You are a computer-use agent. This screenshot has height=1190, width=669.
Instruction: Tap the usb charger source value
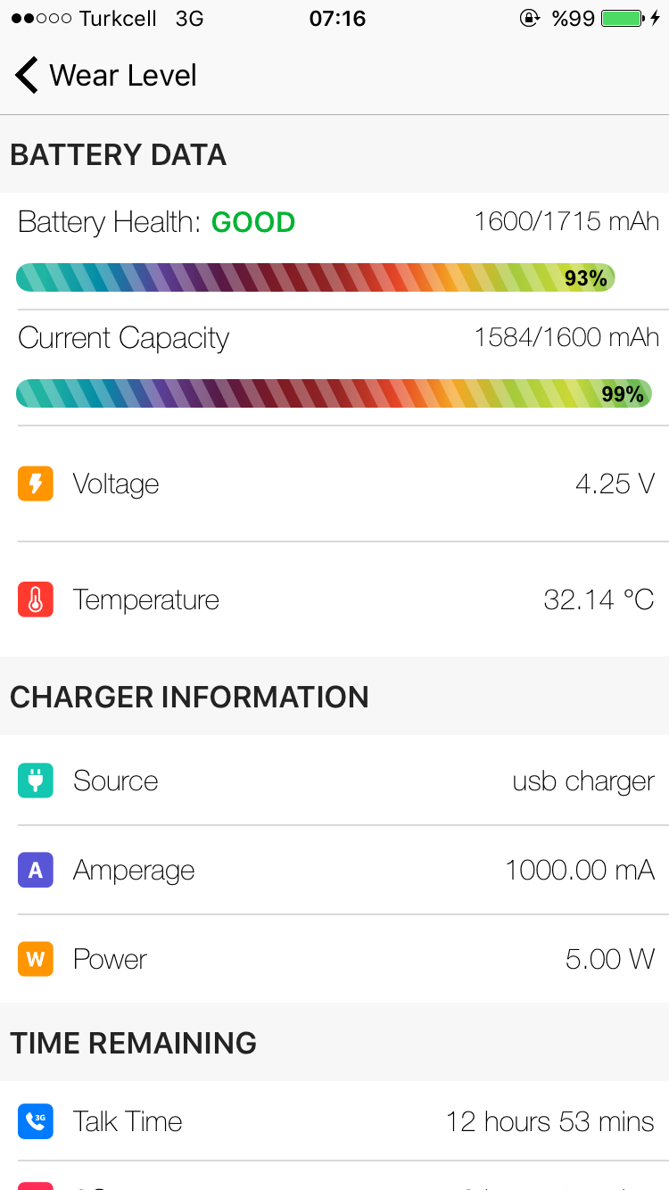(583, 781)
